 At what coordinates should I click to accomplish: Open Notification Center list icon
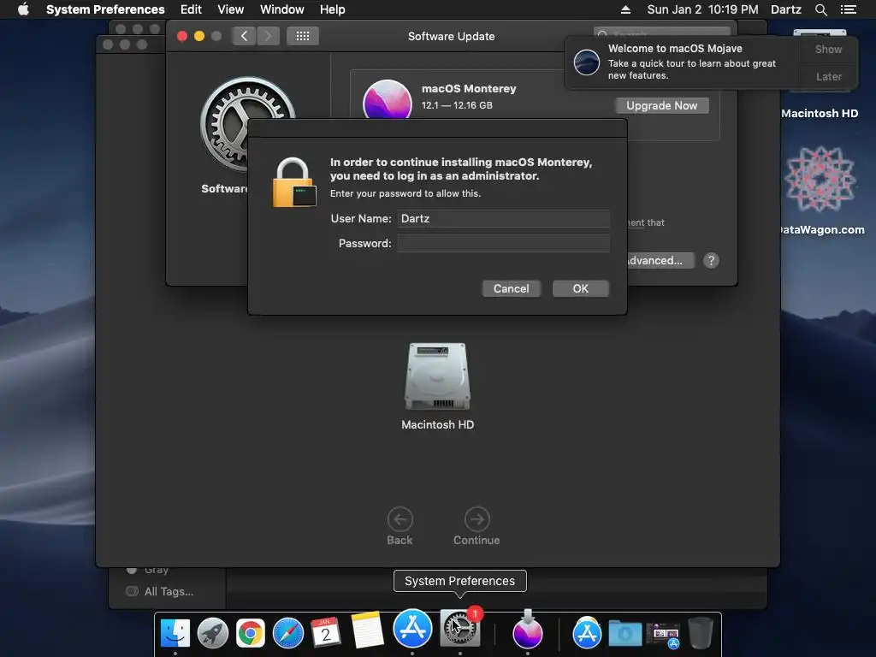tap(848, 9)
